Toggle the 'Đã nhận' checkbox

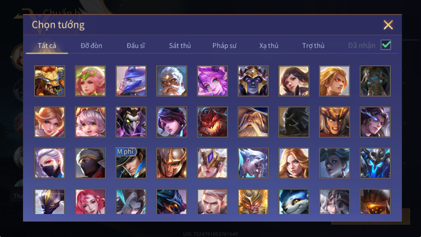[386, 45]
